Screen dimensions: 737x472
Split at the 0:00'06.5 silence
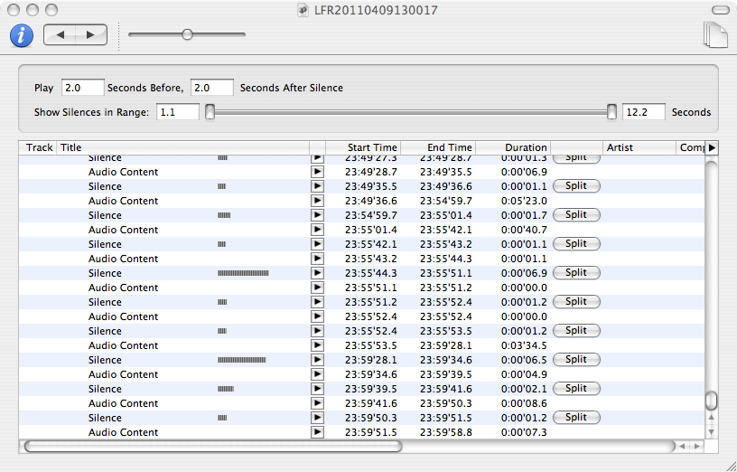(x=576, y=360)
